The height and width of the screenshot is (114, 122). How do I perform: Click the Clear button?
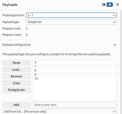[16, 83]
